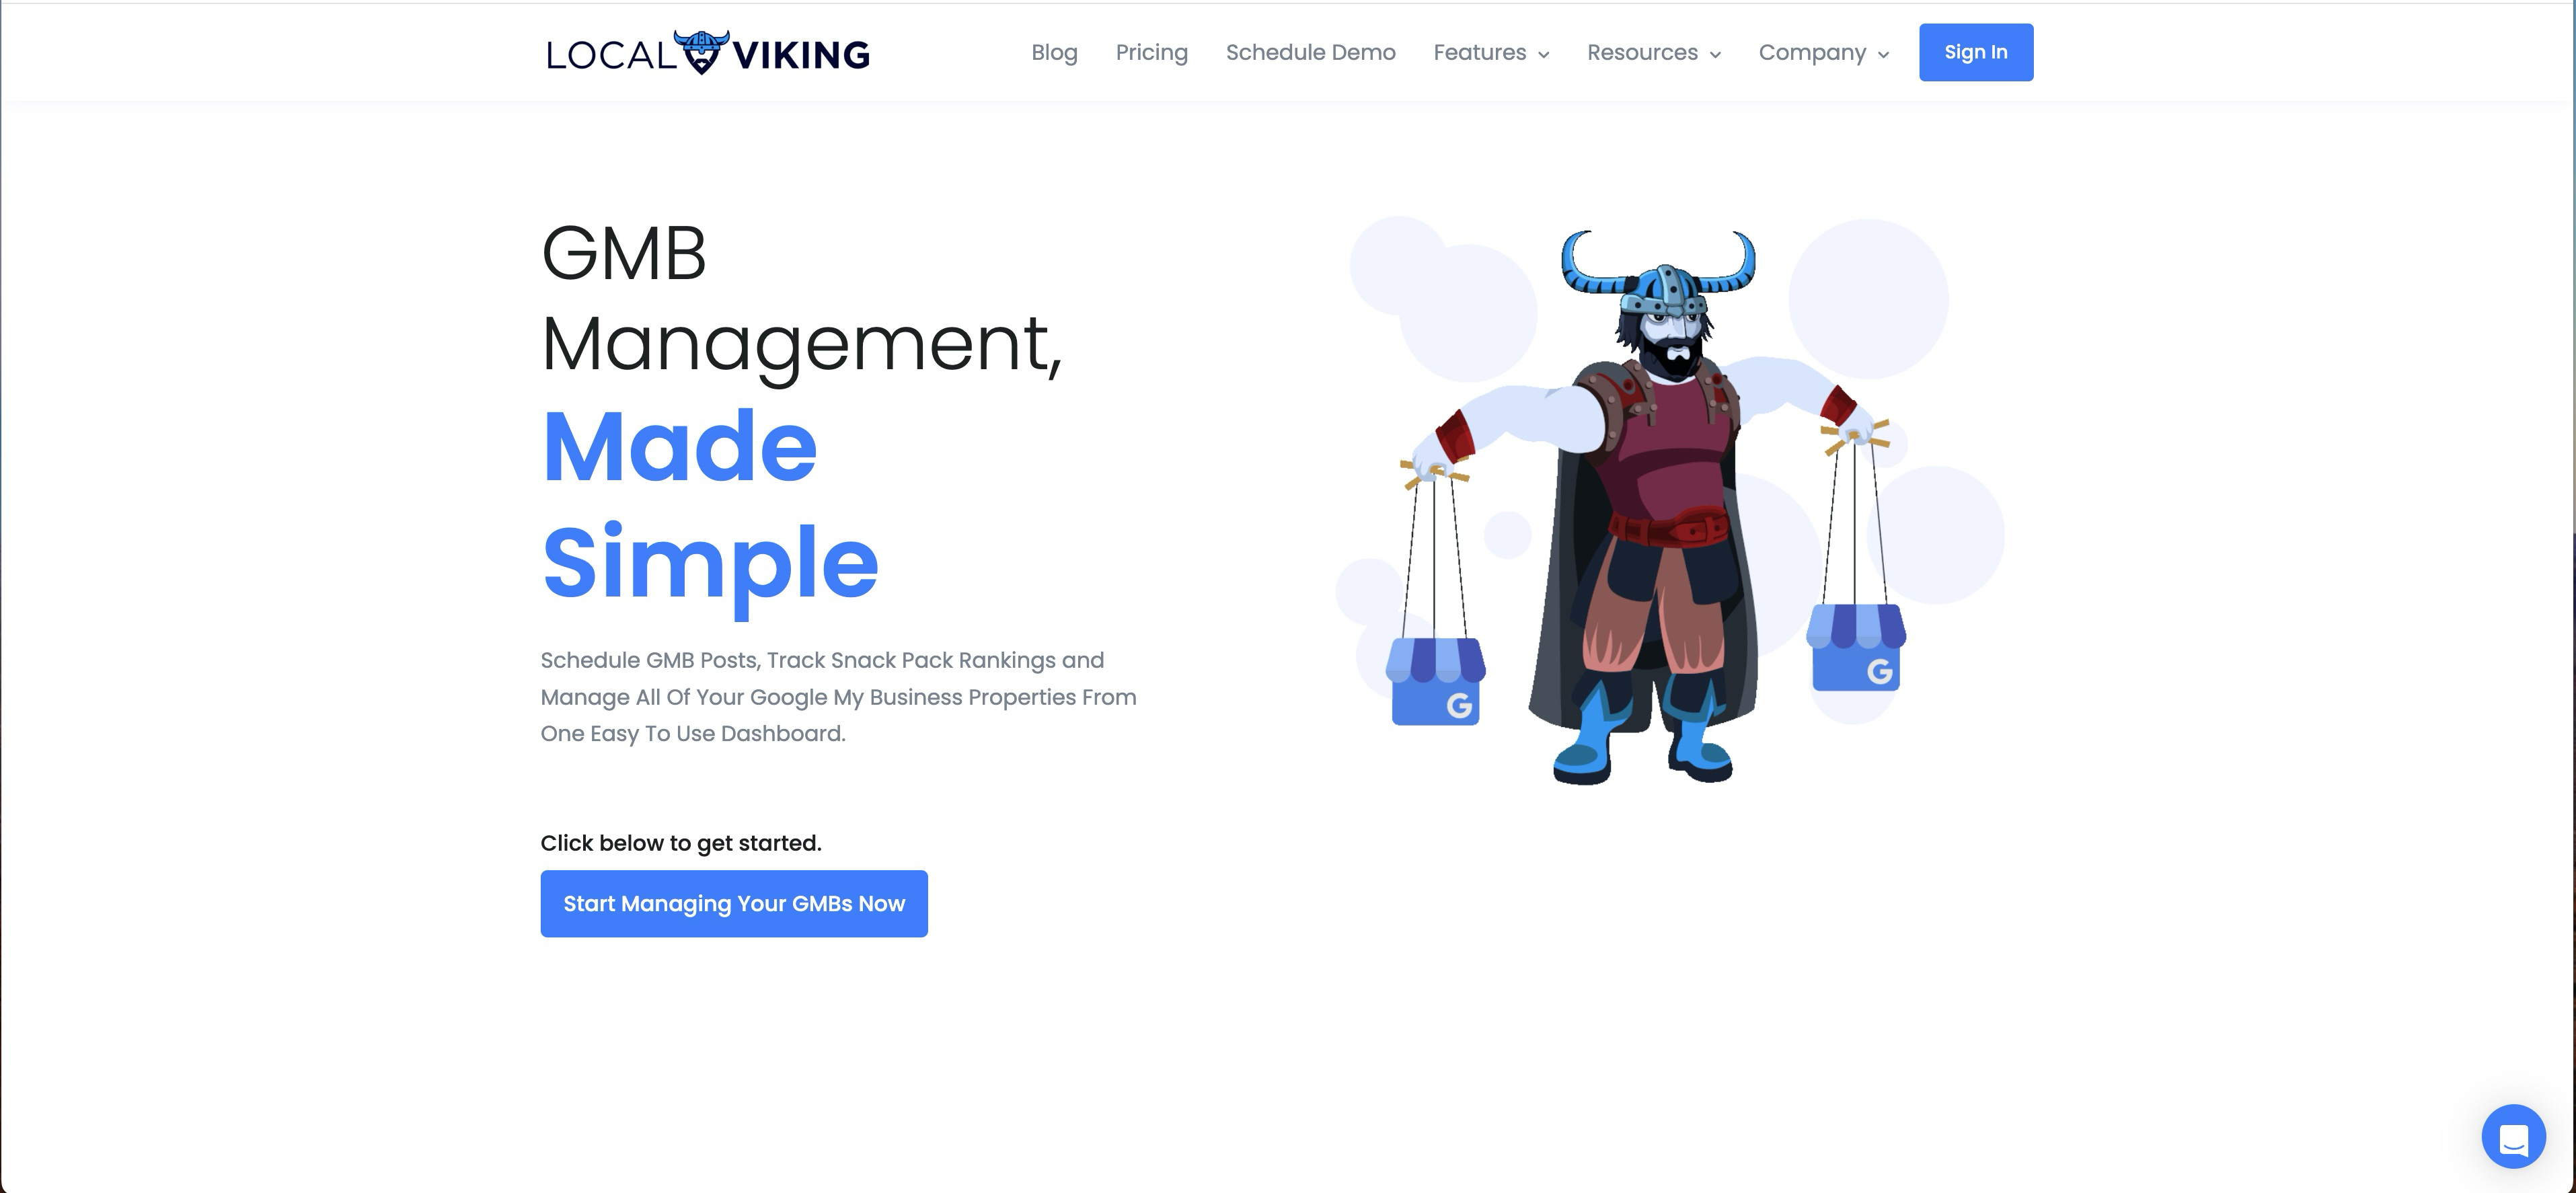The height and width of the screenshot is (1193, 2576).
Task: Click the chevron next to Company
Action: (x=1883, y=55)
